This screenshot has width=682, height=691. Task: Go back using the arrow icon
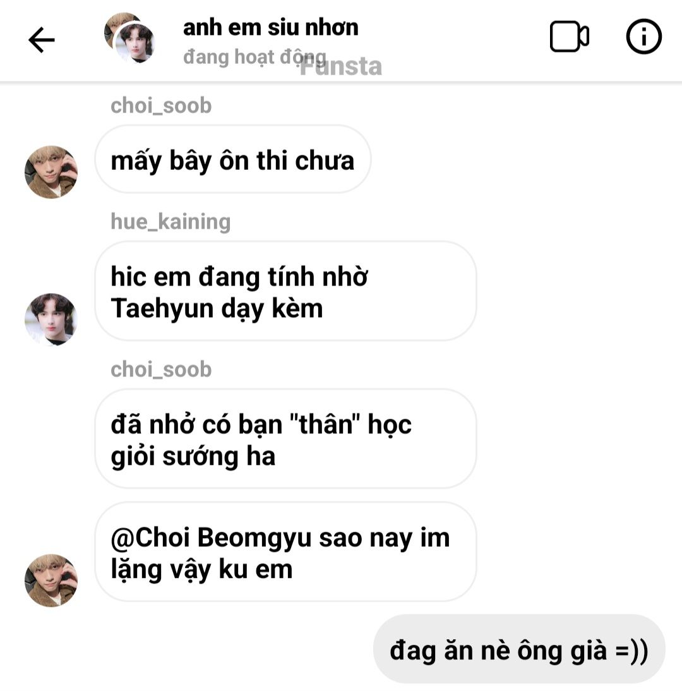point(42,40)
